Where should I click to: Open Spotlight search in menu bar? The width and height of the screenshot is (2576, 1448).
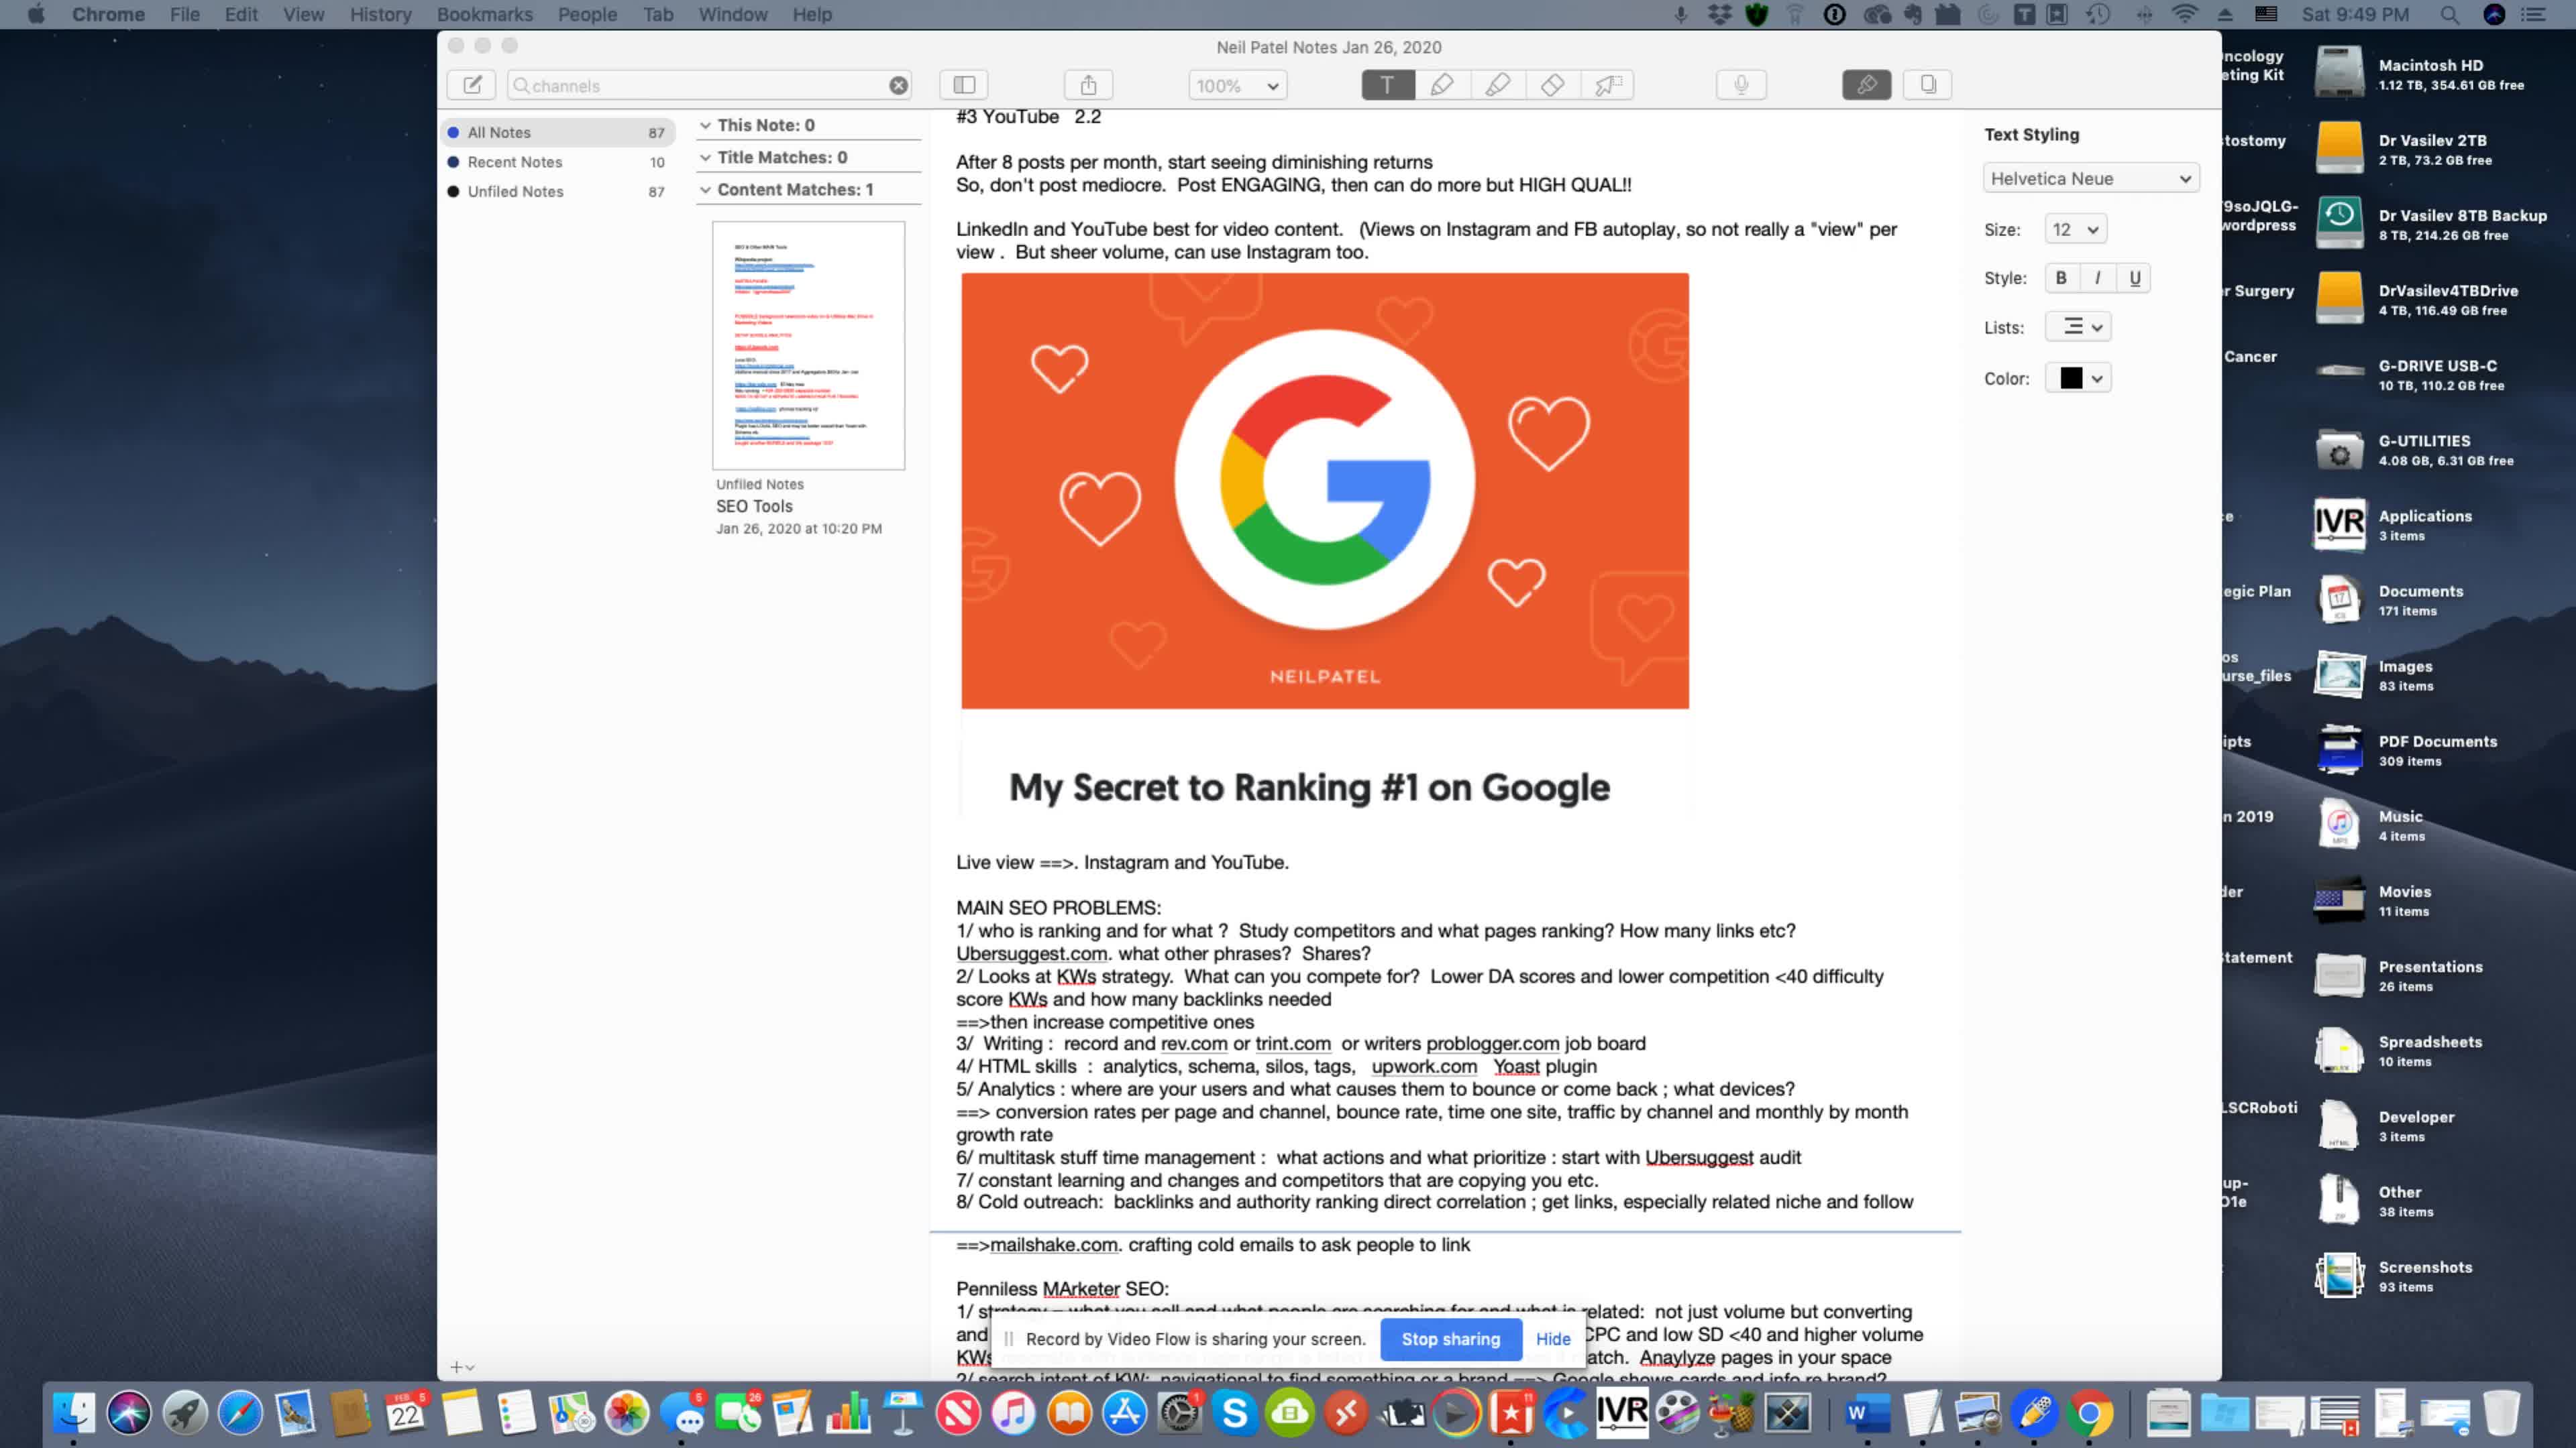tap(2449, 14)
